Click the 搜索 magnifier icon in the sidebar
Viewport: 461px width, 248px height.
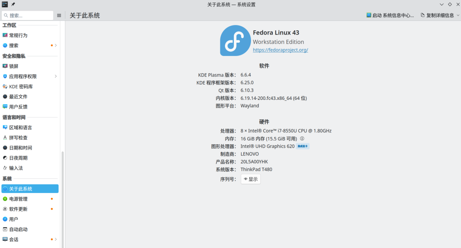pyautogui.click(x=5, y=45)
